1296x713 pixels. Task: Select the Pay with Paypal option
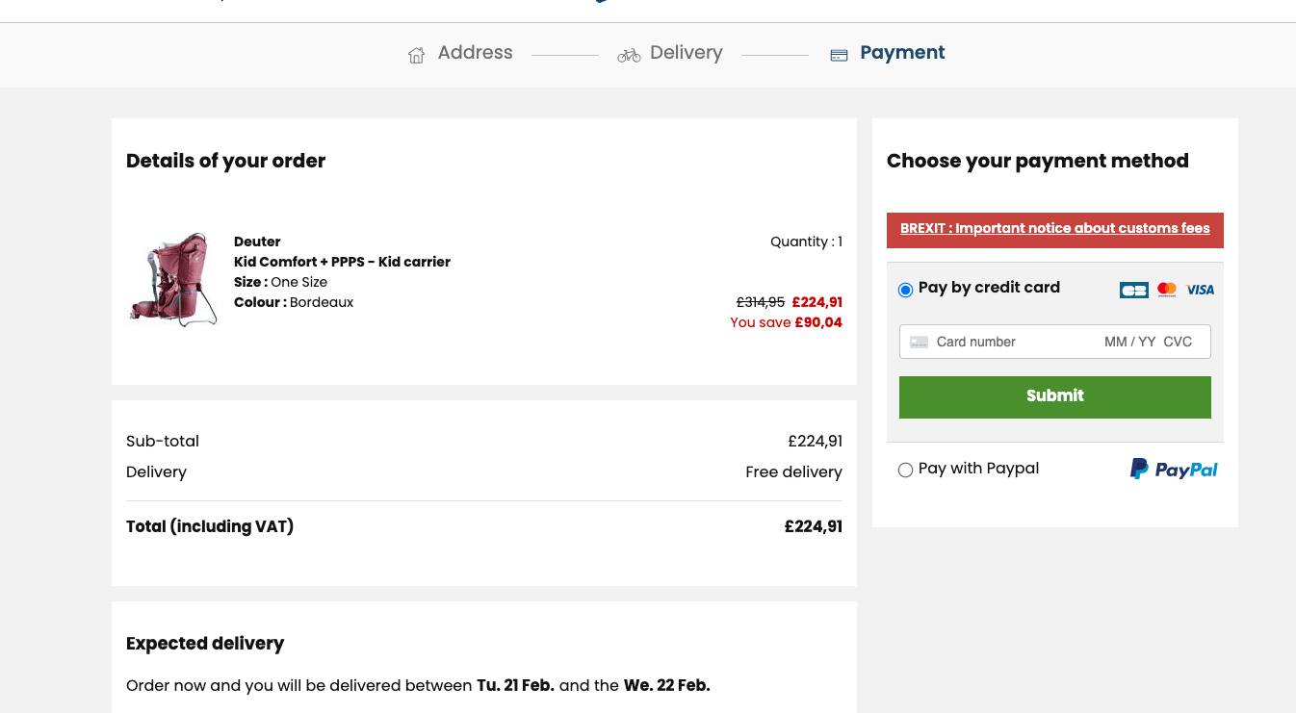tap(905, 471)
